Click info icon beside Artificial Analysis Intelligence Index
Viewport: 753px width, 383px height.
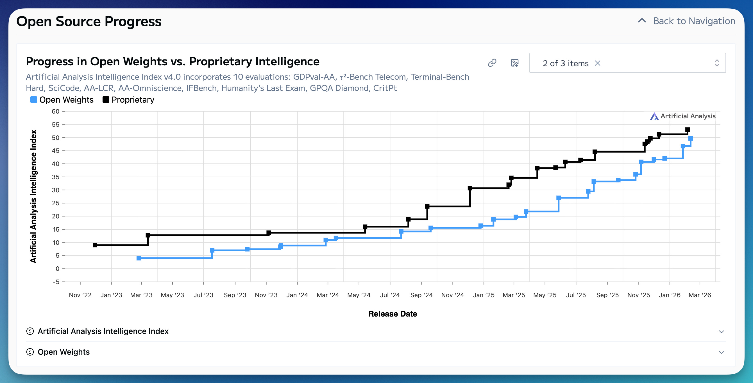tap(30, 331)
